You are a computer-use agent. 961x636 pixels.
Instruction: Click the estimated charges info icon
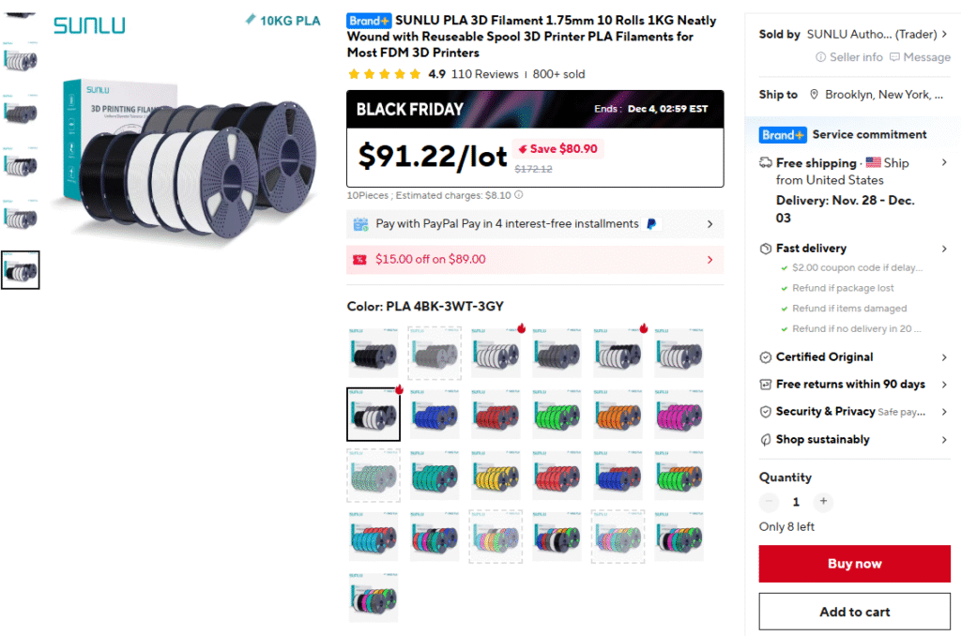pos(519,195)
